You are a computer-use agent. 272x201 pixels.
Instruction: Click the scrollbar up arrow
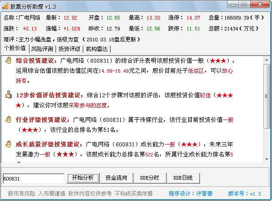coord(267,60)
